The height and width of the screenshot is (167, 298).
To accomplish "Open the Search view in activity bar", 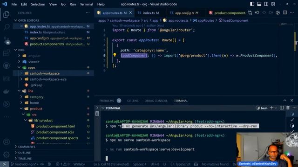I will [x=6, y=27].
